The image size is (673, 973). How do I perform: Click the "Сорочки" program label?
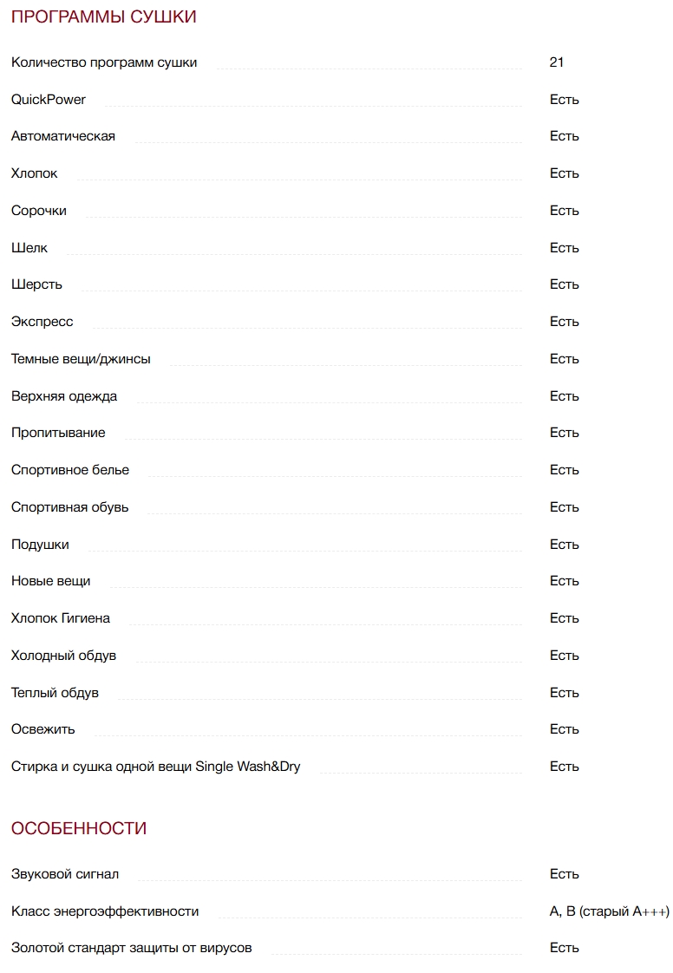tap(39, 211)
